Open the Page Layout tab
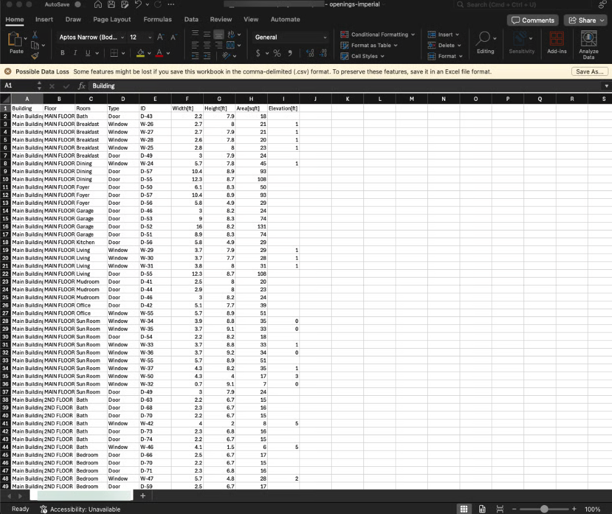The image size is (612, 514). click(112, 19)
